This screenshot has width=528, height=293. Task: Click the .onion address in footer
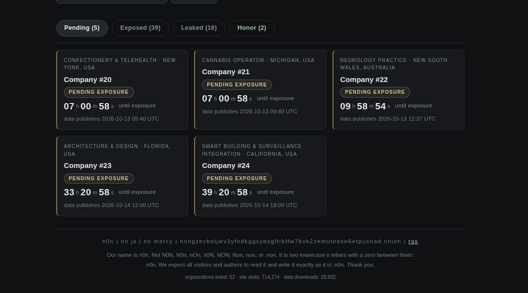tap(290, 242)
